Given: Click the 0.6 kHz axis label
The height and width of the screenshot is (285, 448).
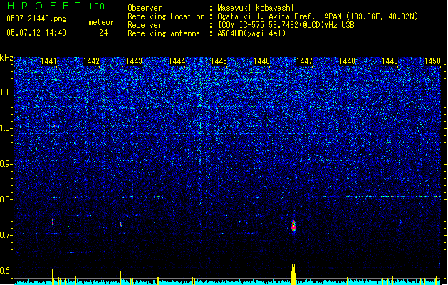Looking at the screenshot, I should (6, 271).
